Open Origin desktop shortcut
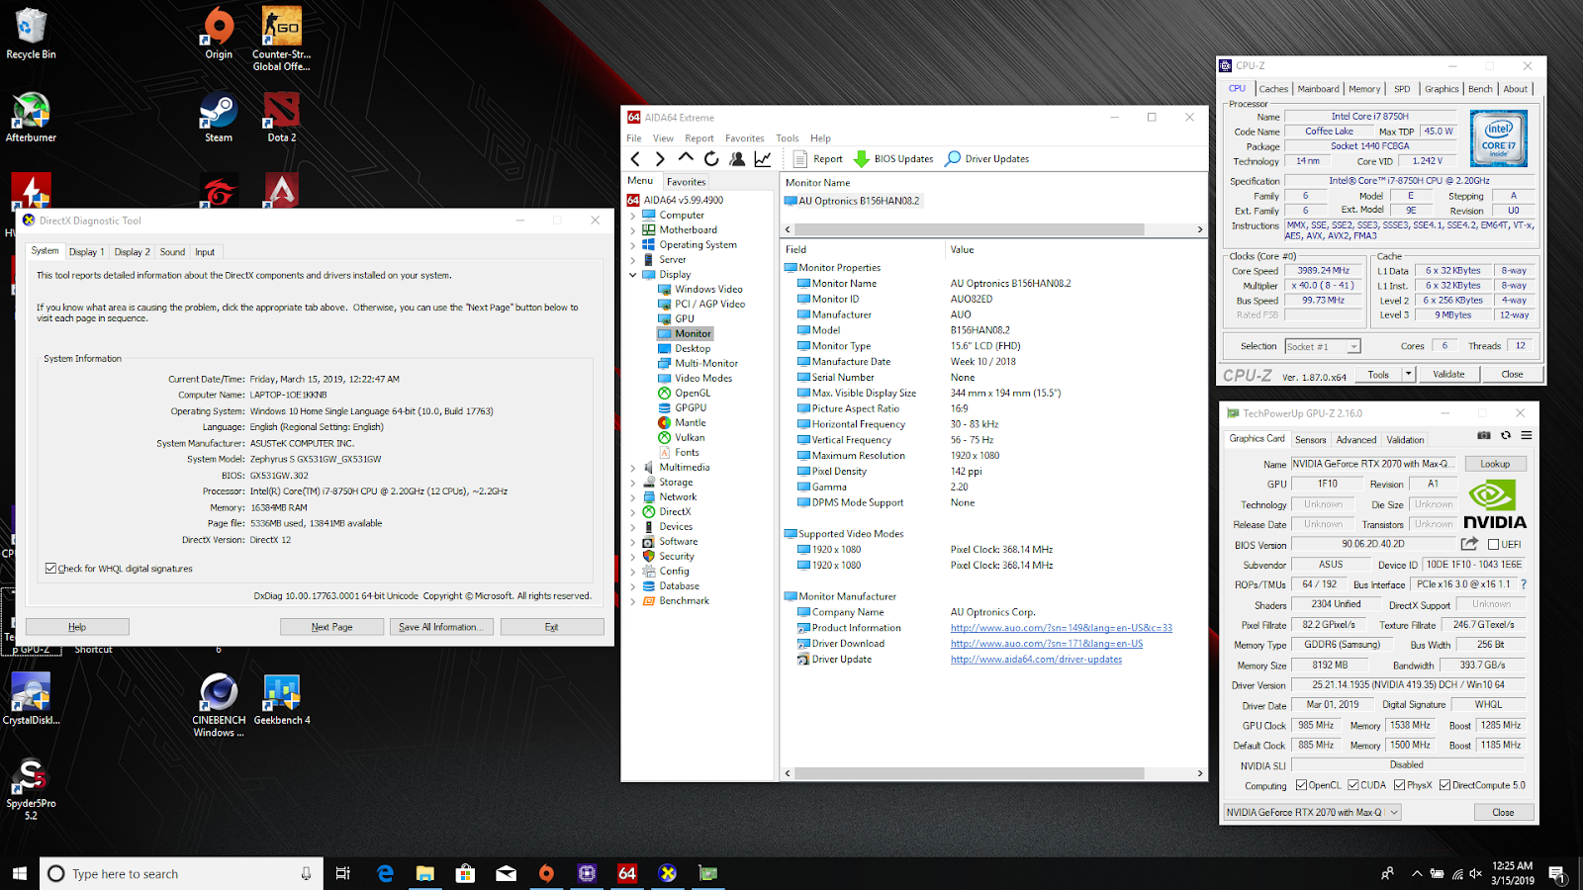 pyautogui.click(x=219, y=34)
